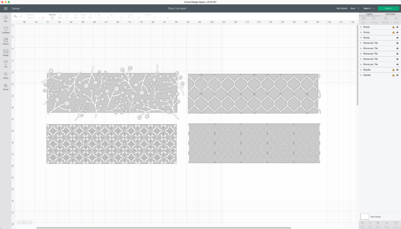The image size is (401, 229).
Task: Switch to the Layers tab
Action: click(x=369, y=14)
